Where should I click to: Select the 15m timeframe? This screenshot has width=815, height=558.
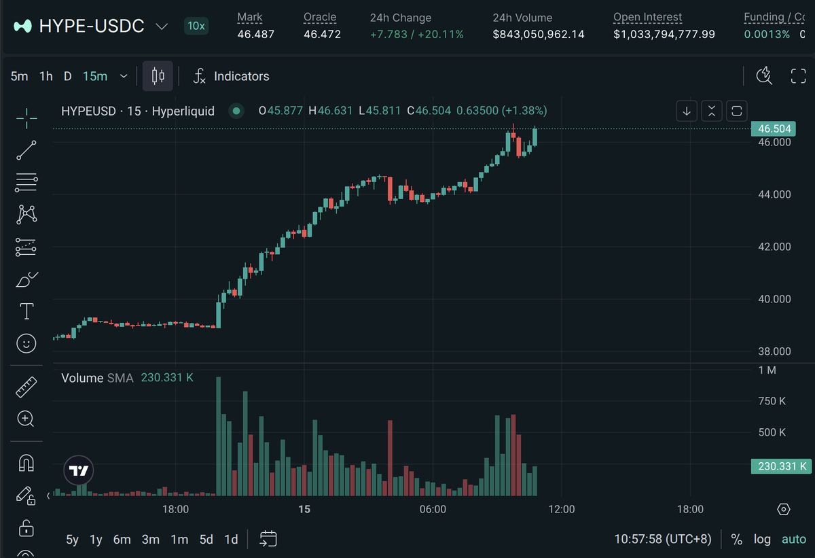coord(95,76)
